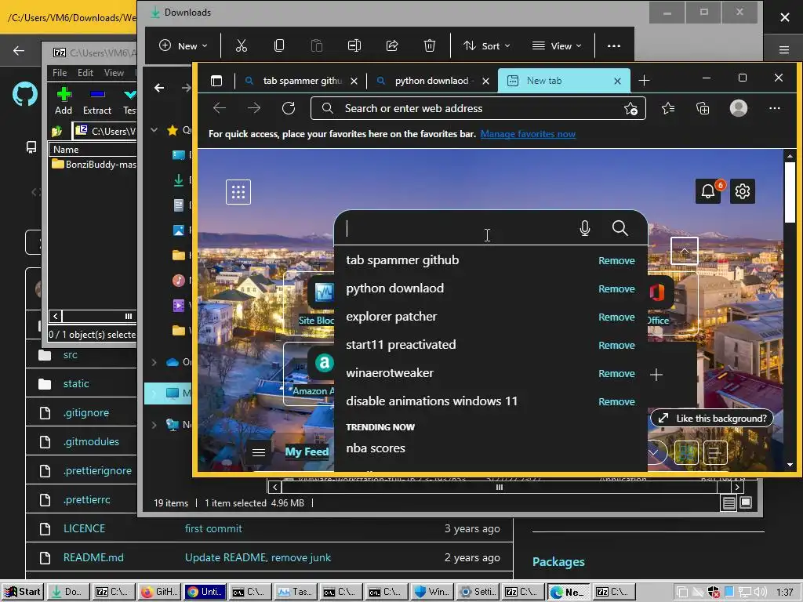Click the Copy icon in Downloads toolbar
Viewport: 803px width, 602px height.
279,46
